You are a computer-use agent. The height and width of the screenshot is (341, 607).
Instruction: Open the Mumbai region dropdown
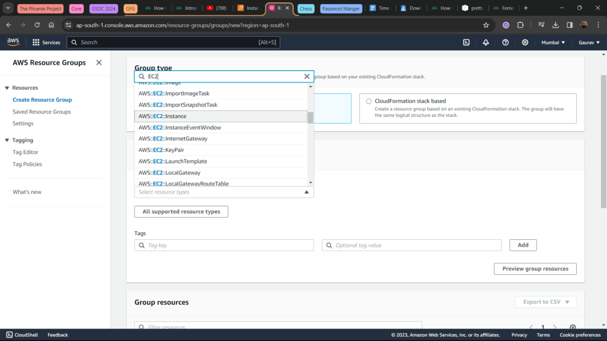[x=553, y=43]
